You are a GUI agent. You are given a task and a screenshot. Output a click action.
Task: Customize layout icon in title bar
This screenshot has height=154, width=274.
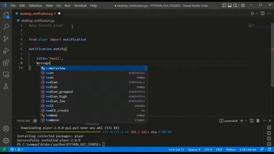[x=243, y=6]
